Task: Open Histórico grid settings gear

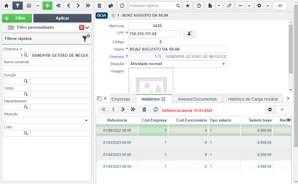Action: point(270,109)
